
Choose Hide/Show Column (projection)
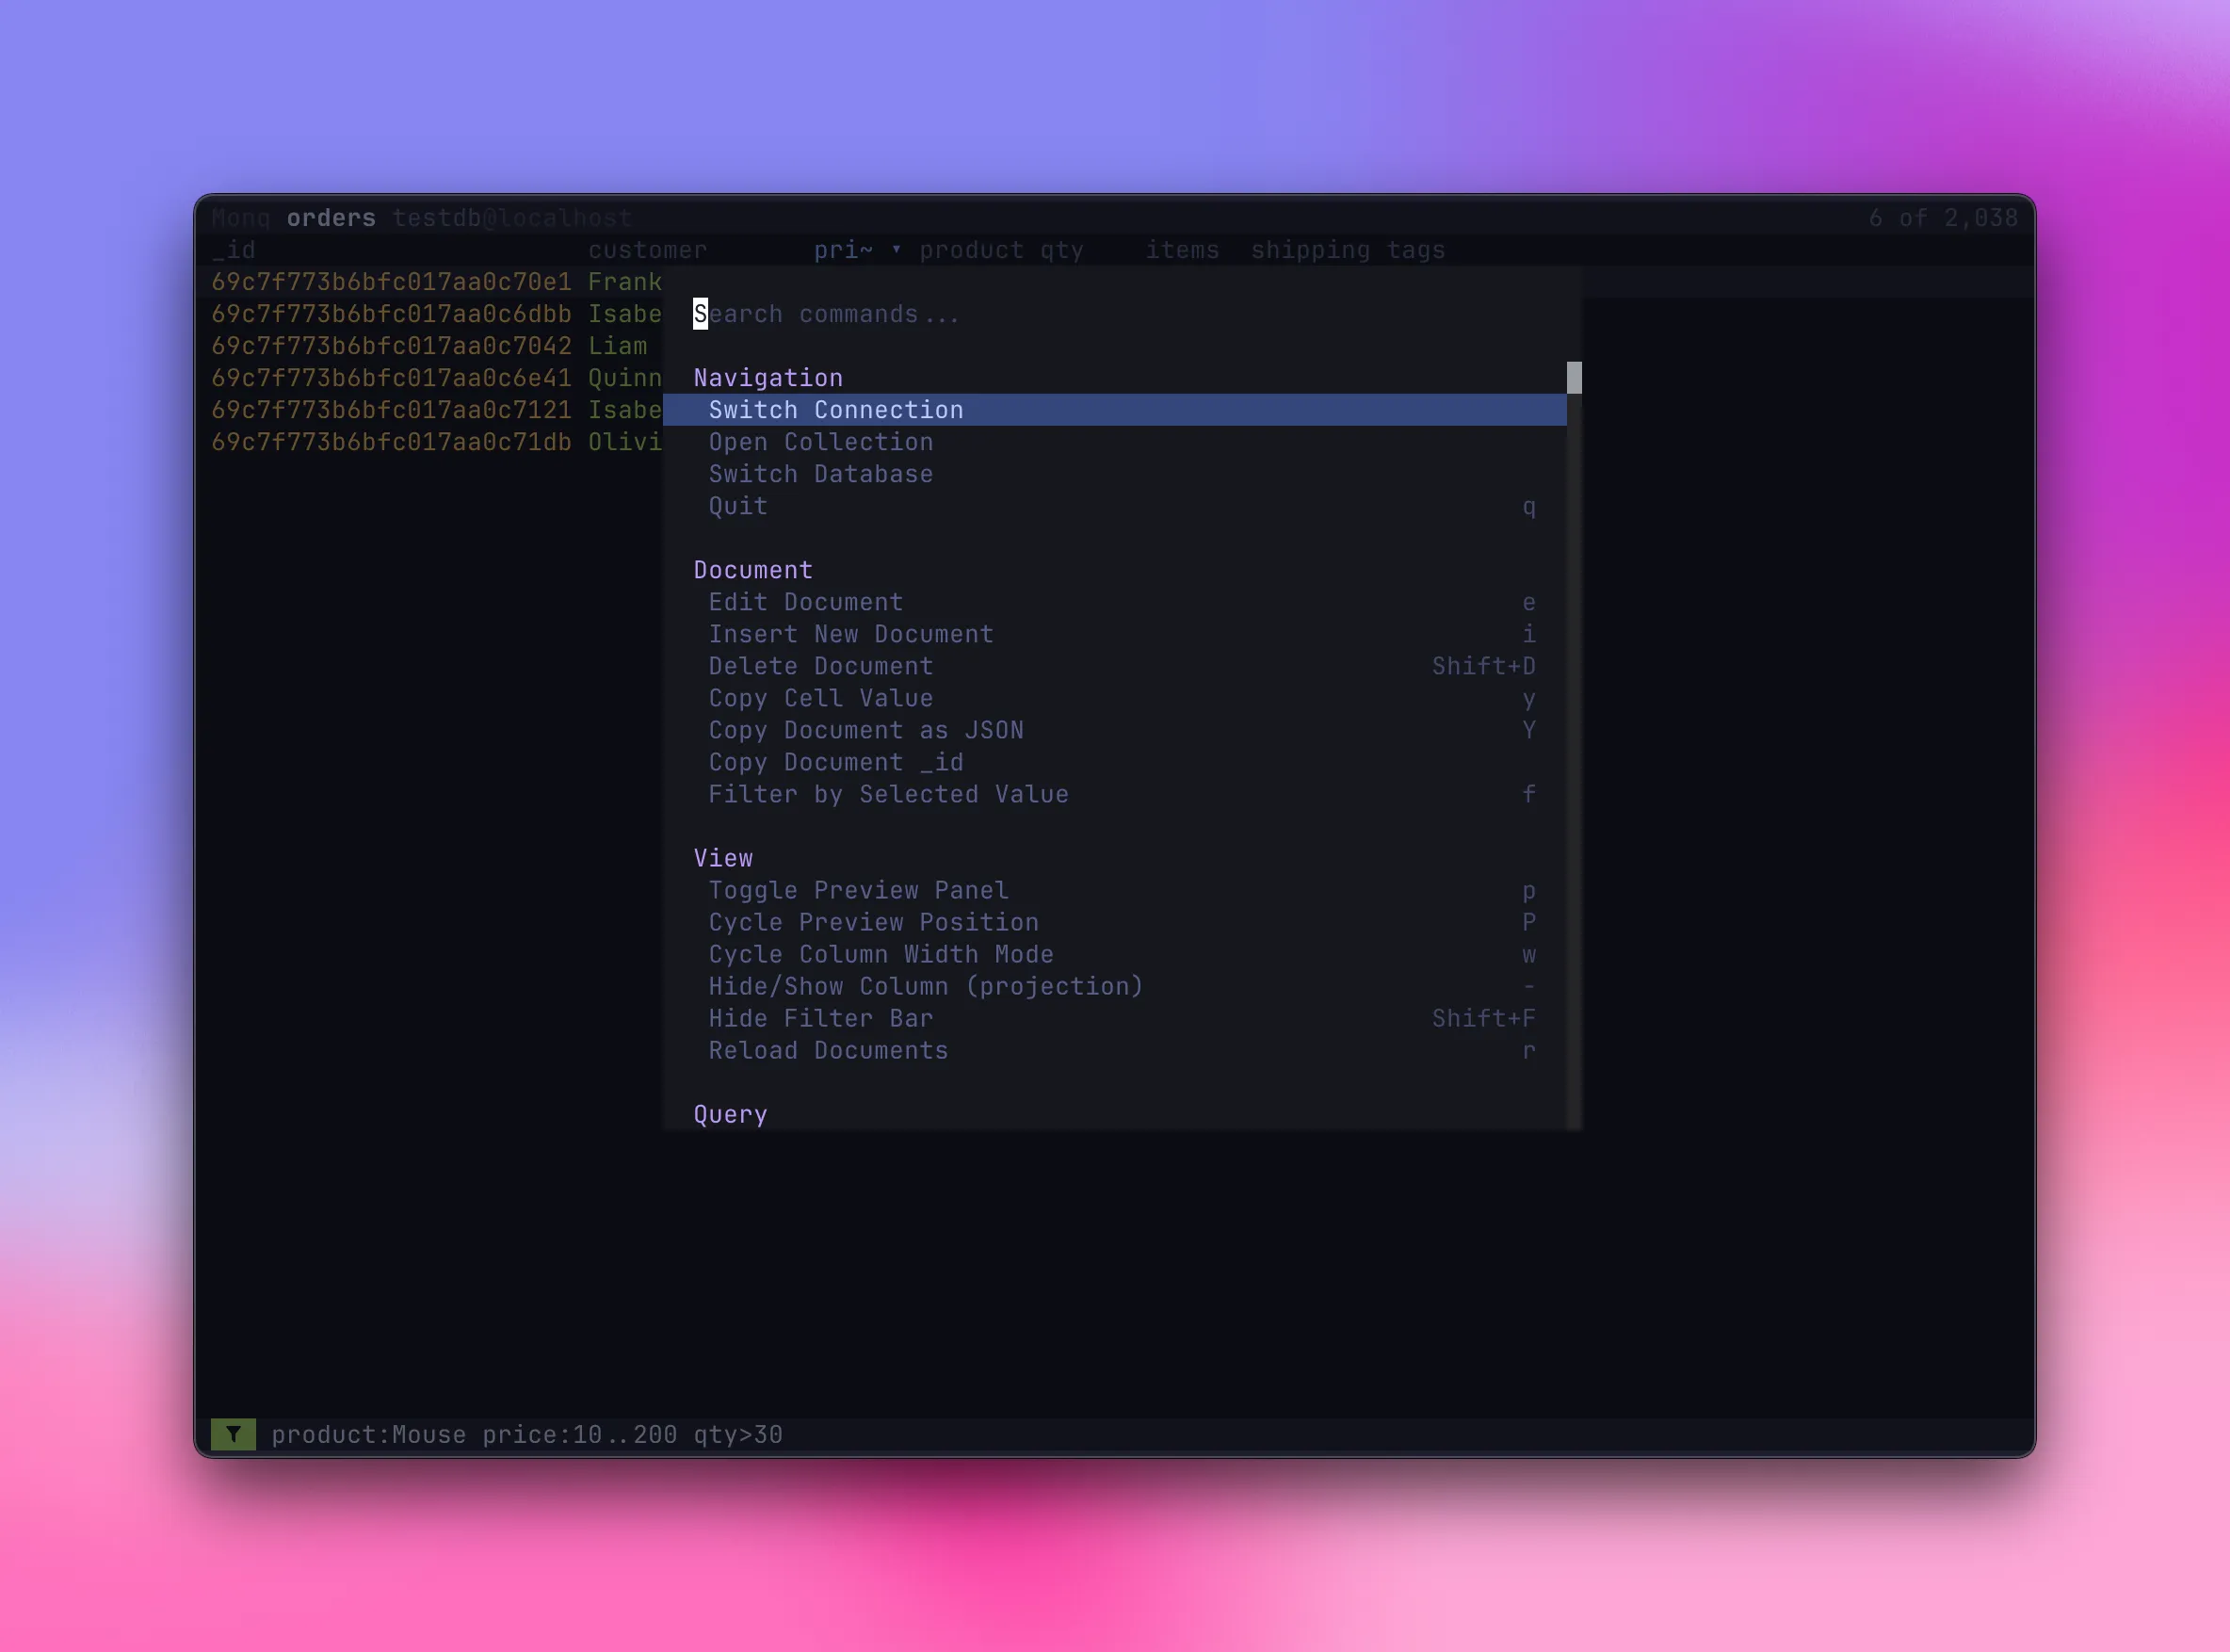1114,986
